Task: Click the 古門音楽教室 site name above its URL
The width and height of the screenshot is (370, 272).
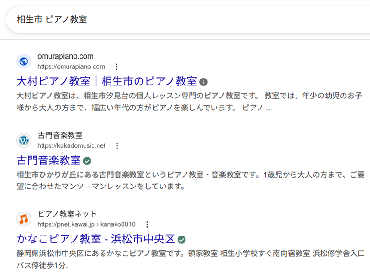Action: coord(60,135)
